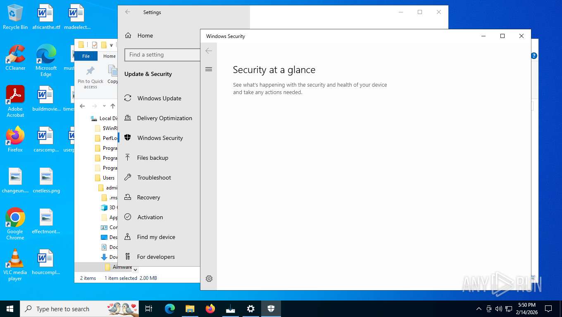Select PerfLogs folder in Explorer tree
This screenshot has height=317, width=562.
click(x=106, y=138)
